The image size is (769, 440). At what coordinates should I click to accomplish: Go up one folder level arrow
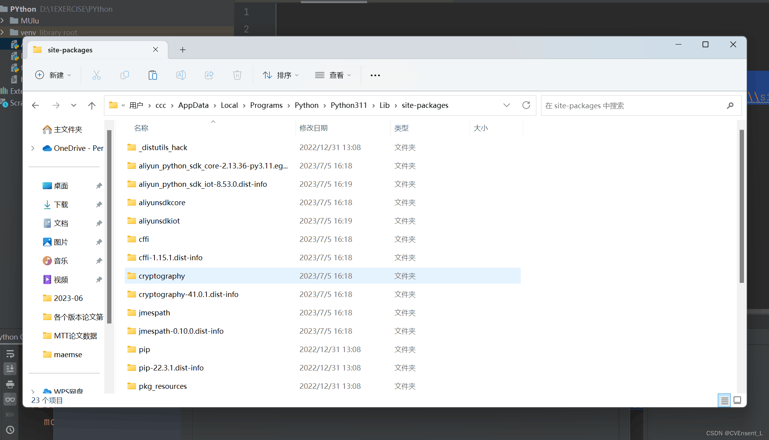[x=92, y=106]
